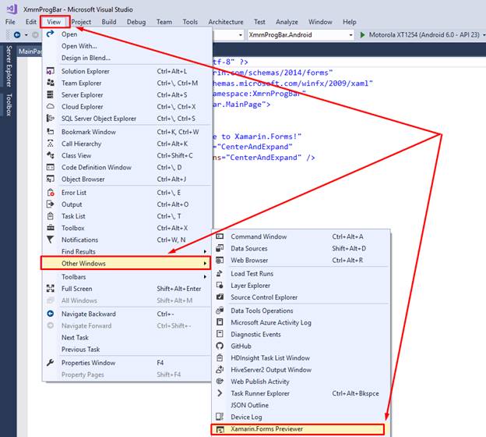Click the green Start debugging play icon
Image resolution: width=486 pixels, height=437 pixels.
point(362,35)
